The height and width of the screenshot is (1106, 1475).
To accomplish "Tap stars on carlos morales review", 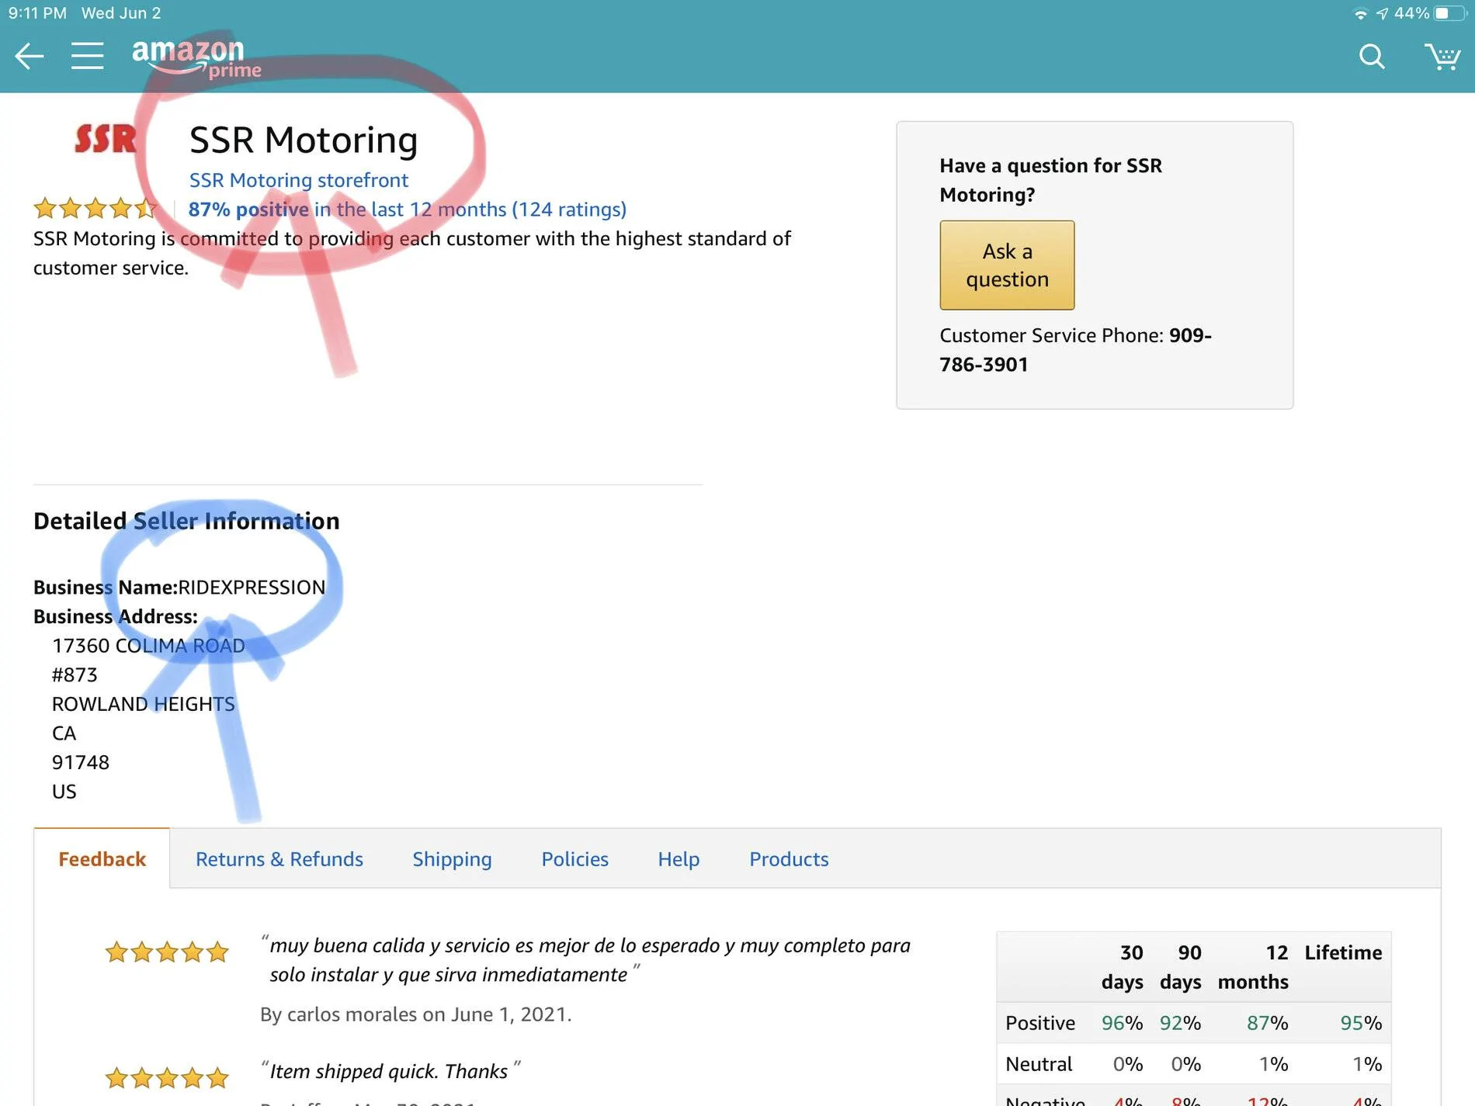I will tap(167, 952).
